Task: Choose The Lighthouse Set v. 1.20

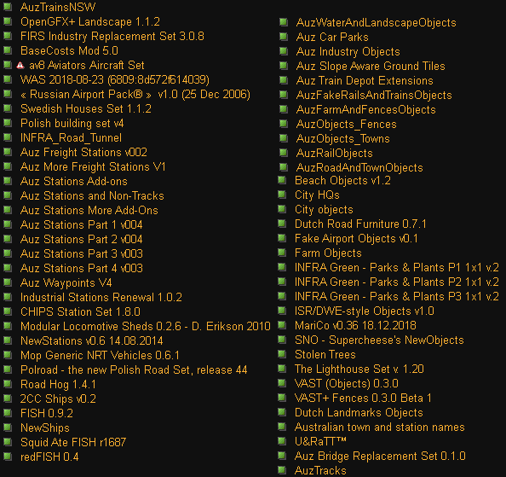Action: 359,369
